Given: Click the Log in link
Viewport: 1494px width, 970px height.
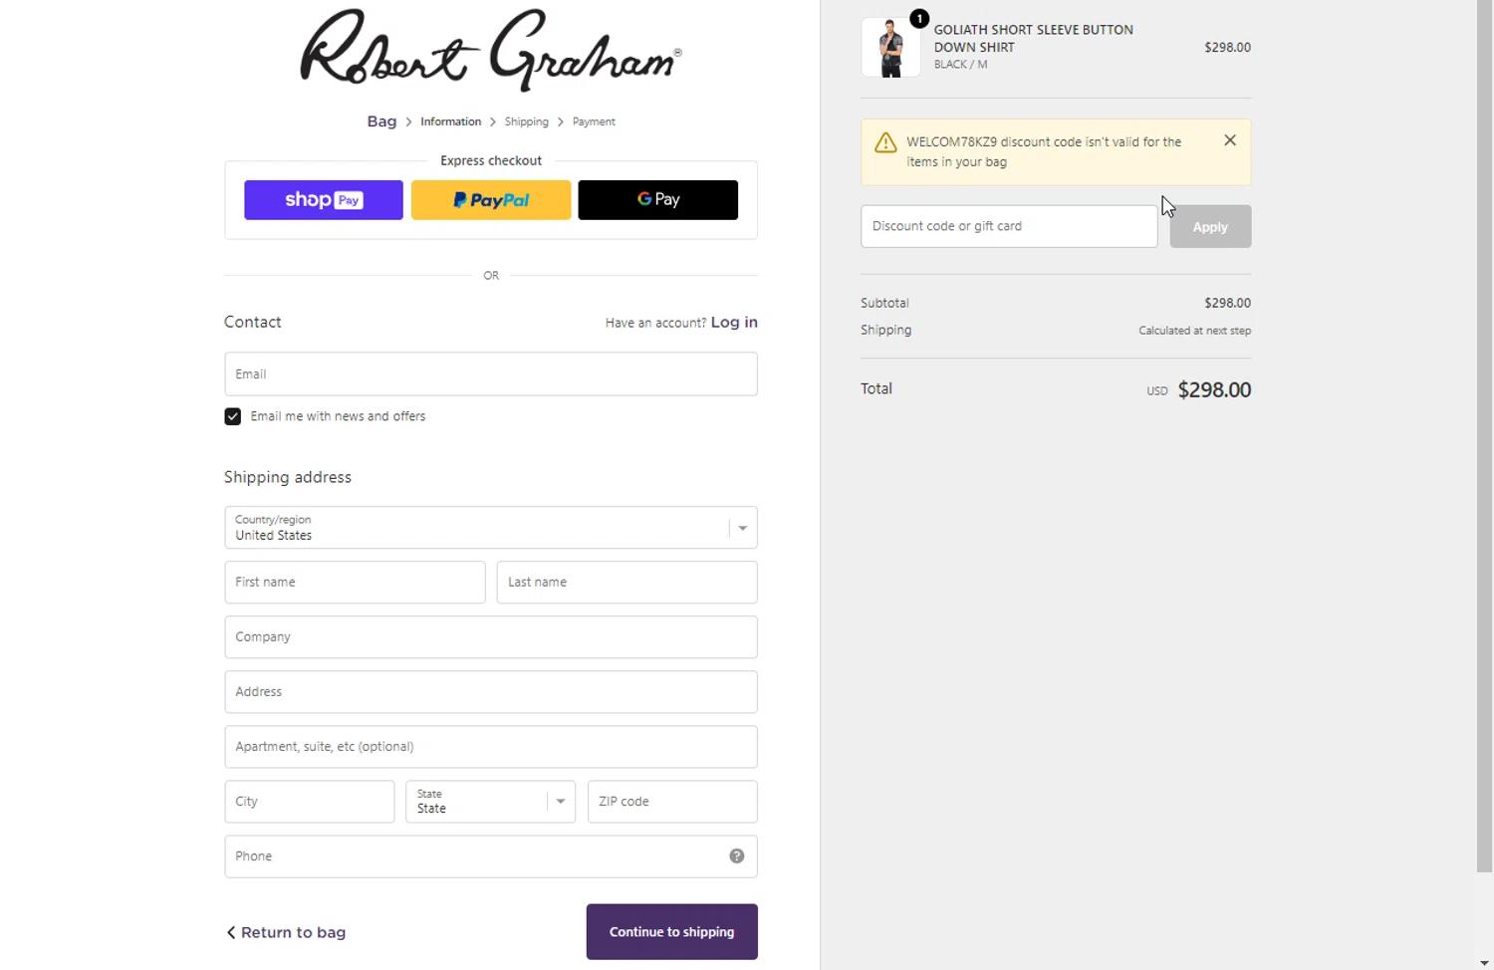Looking at the screenshot, I should pyautogui.click(x=734, y=322).
